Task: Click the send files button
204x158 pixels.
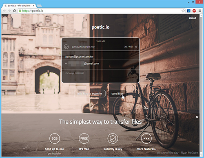Action: click(118, 94)
